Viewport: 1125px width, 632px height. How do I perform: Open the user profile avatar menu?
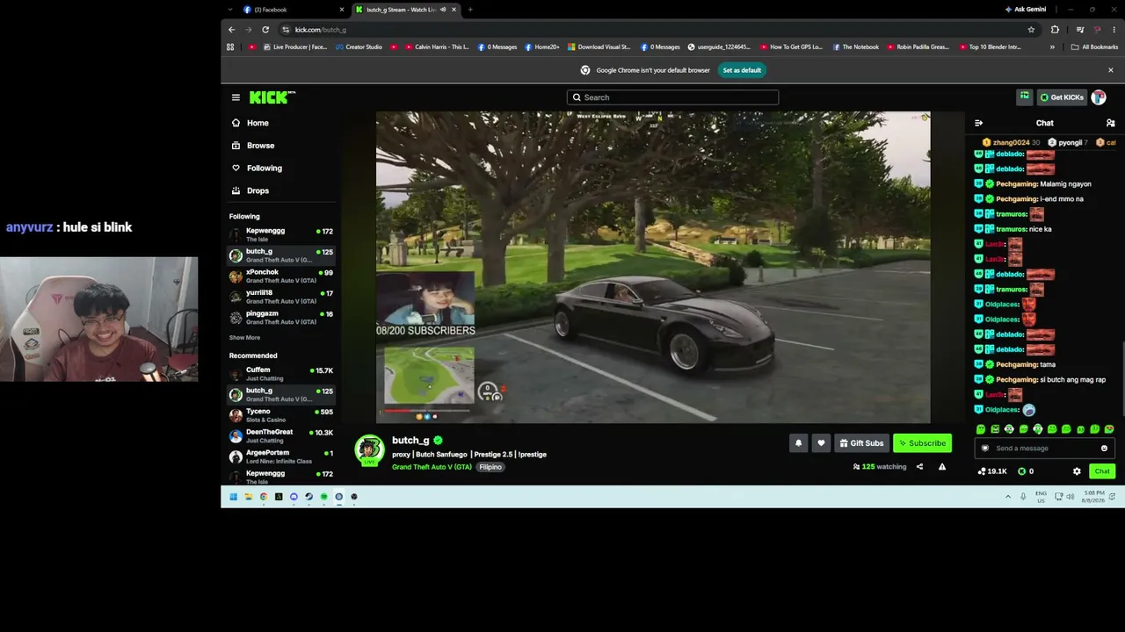(x=1099, y=97)
